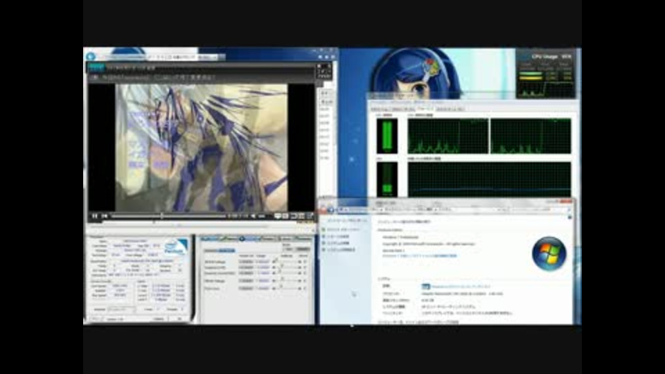The width and height of the screenshot is (665, 374).
Task: Click the Windows Update link under Service Pack
Action: [420, 256]
